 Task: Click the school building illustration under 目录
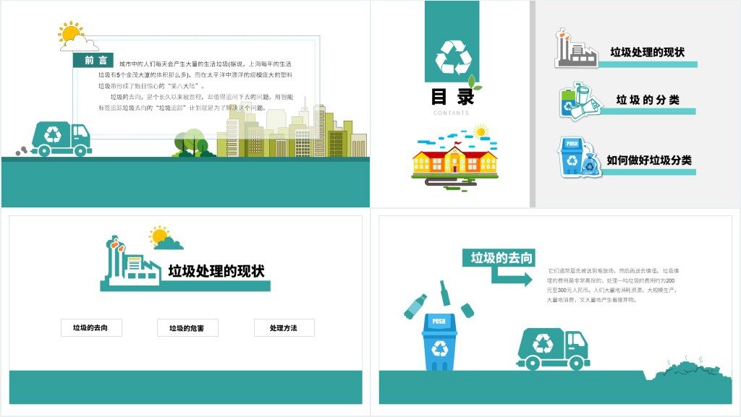pyautogui.click(x=455, y=158)
